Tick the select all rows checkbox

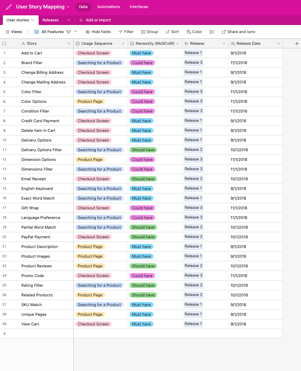point(4,44)
